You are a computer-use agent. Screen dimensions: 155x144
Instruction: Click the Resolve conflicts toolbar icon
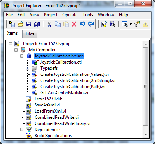(x=137, y=24)
